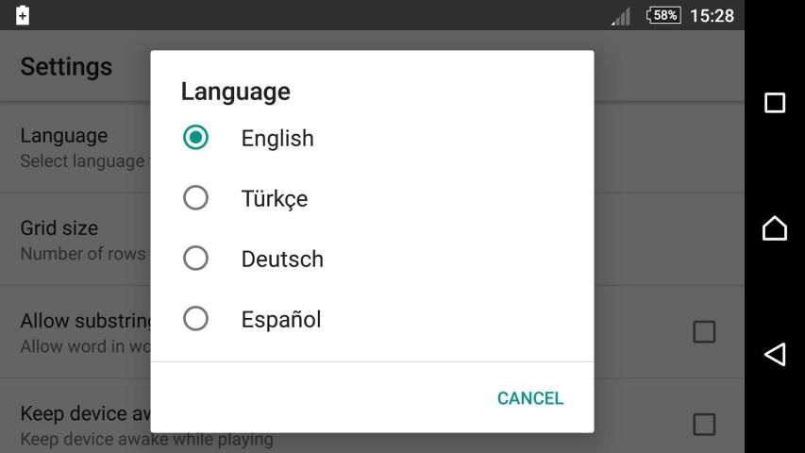Select the English radio button
Viewport: 805px width, 453px height.
coord(195,138)
